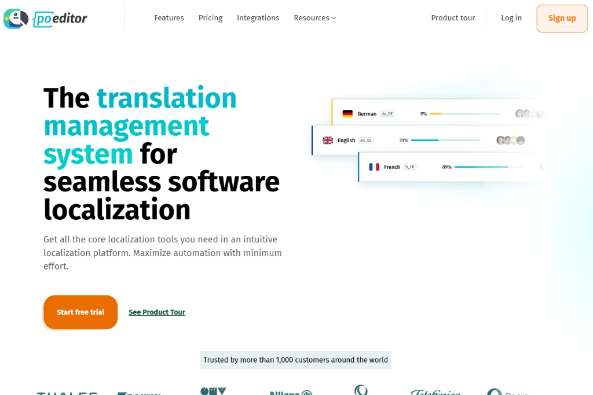
Task: Click the Telefonica customer logo
Action: click(435, 392)
